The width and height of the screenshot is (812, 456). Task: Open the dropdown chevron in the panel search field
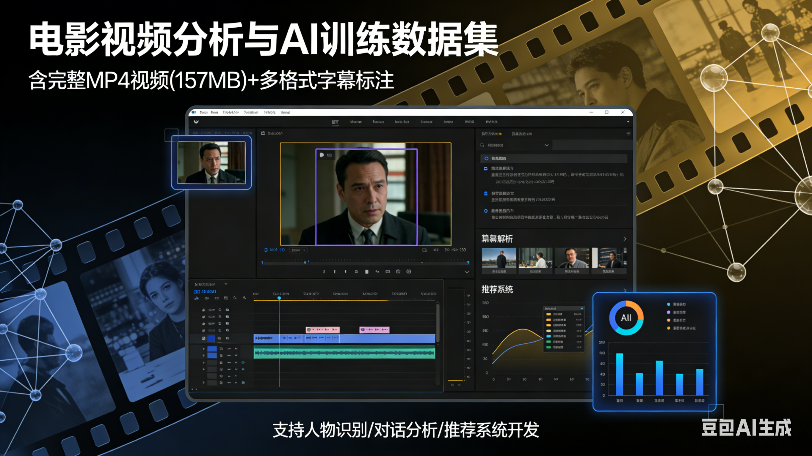[x=547, y=145]
